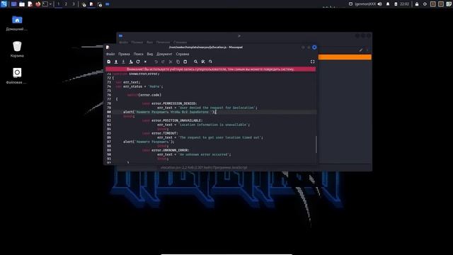Reload the document with the refresh icon

[x=138, y=62]
